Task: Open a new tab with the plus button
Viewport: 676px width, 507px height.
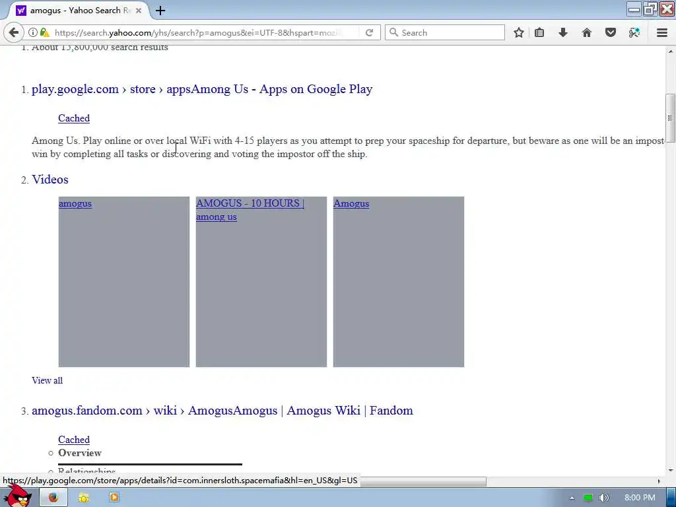Action: point(160,11)
